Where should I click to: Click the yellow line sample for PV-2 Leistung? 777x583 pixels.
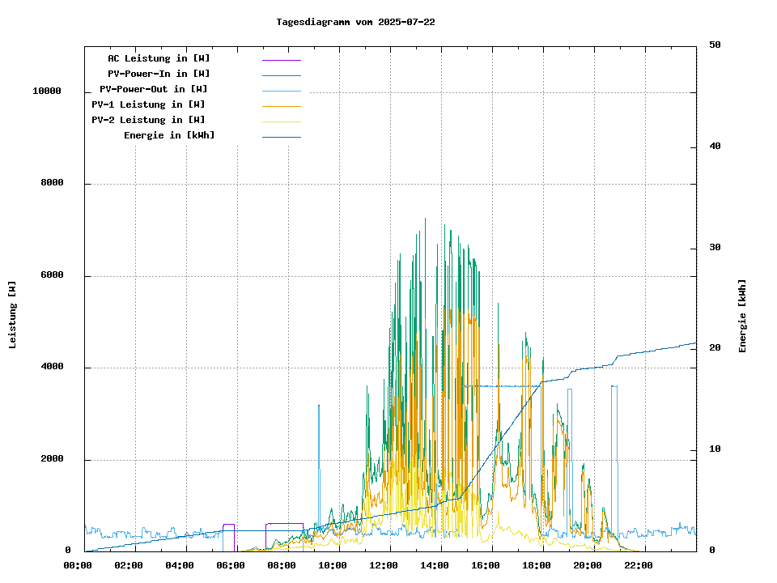pos(281,121)
